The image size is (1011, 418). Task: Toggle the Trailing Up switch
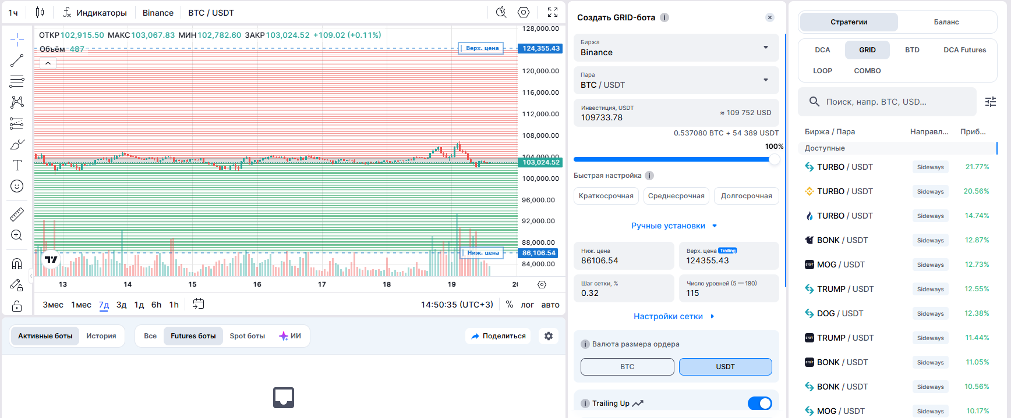point(760,403)
